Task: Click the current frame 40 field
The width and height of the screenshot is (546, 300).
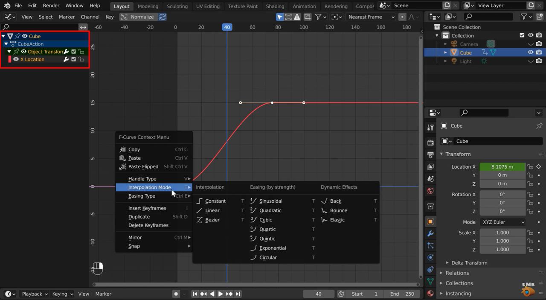Action: [319, 294]
